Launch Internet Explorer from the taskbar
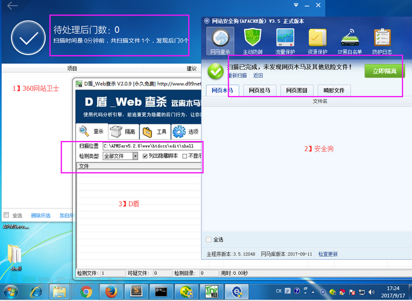412x301 pixels. 36,292
